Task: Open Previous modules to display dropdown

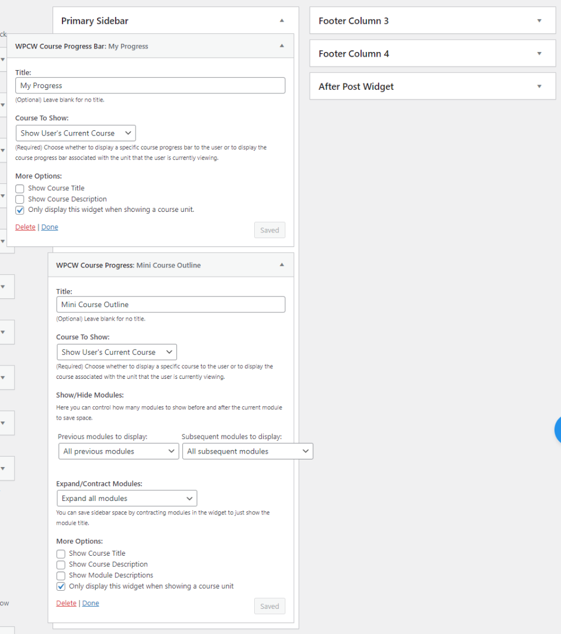Action: point(119,451)
